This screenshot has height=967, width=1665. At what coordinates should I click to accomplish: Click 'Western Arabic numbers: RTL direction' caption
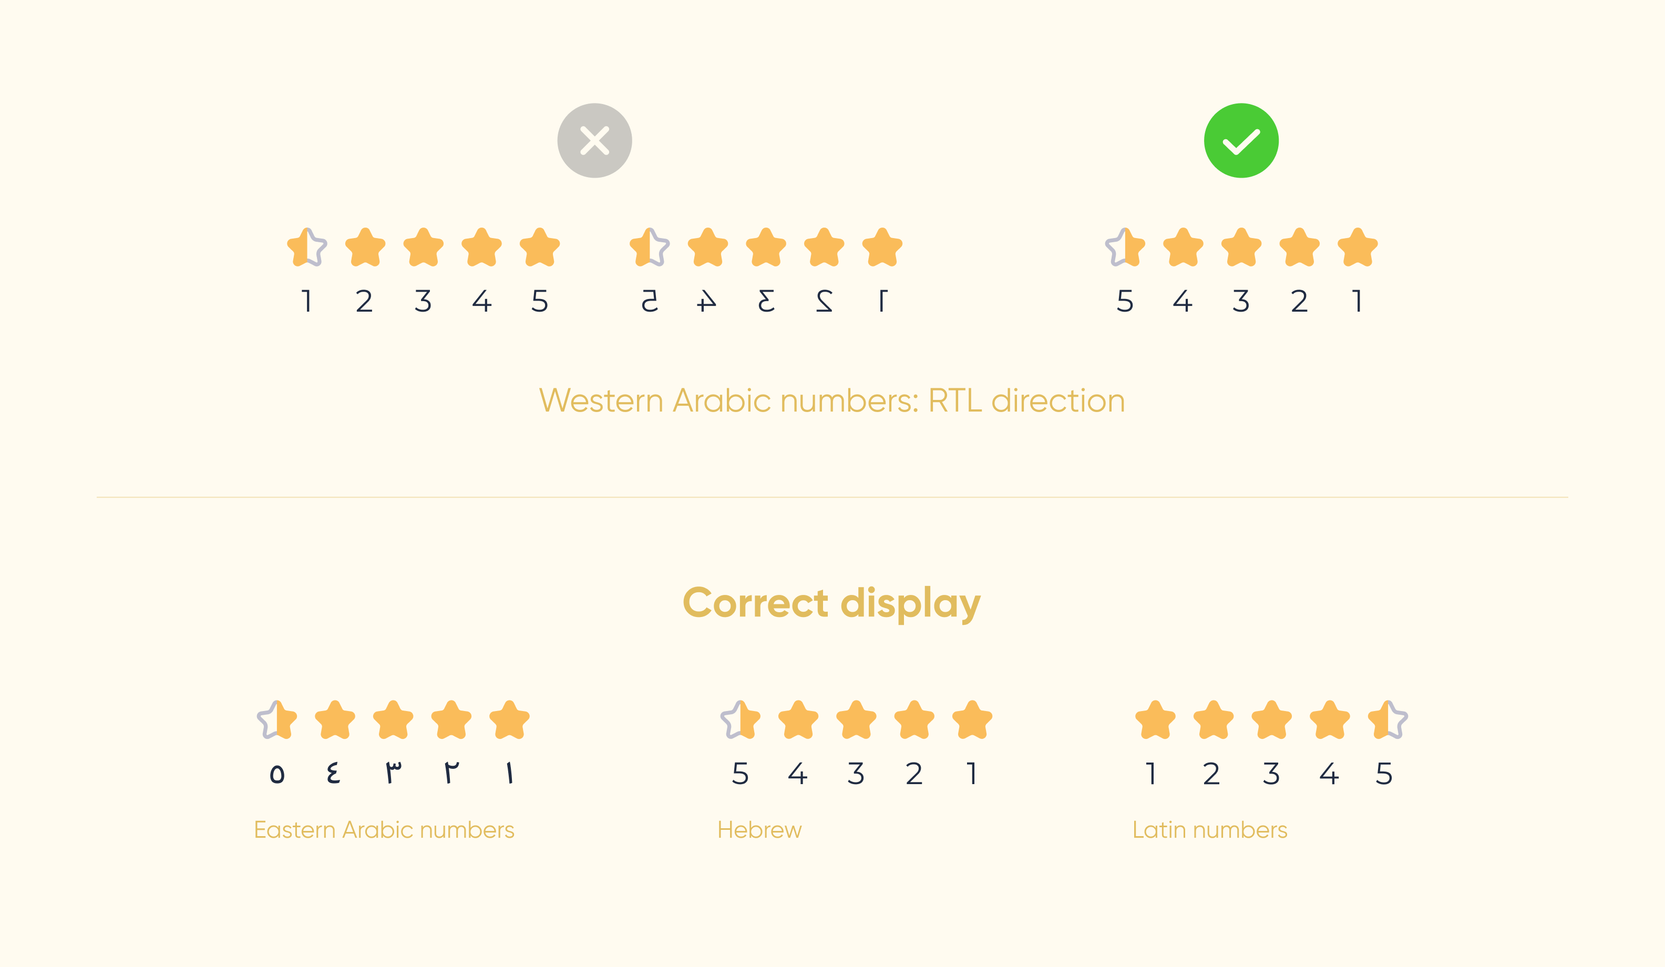coord(832,401)
